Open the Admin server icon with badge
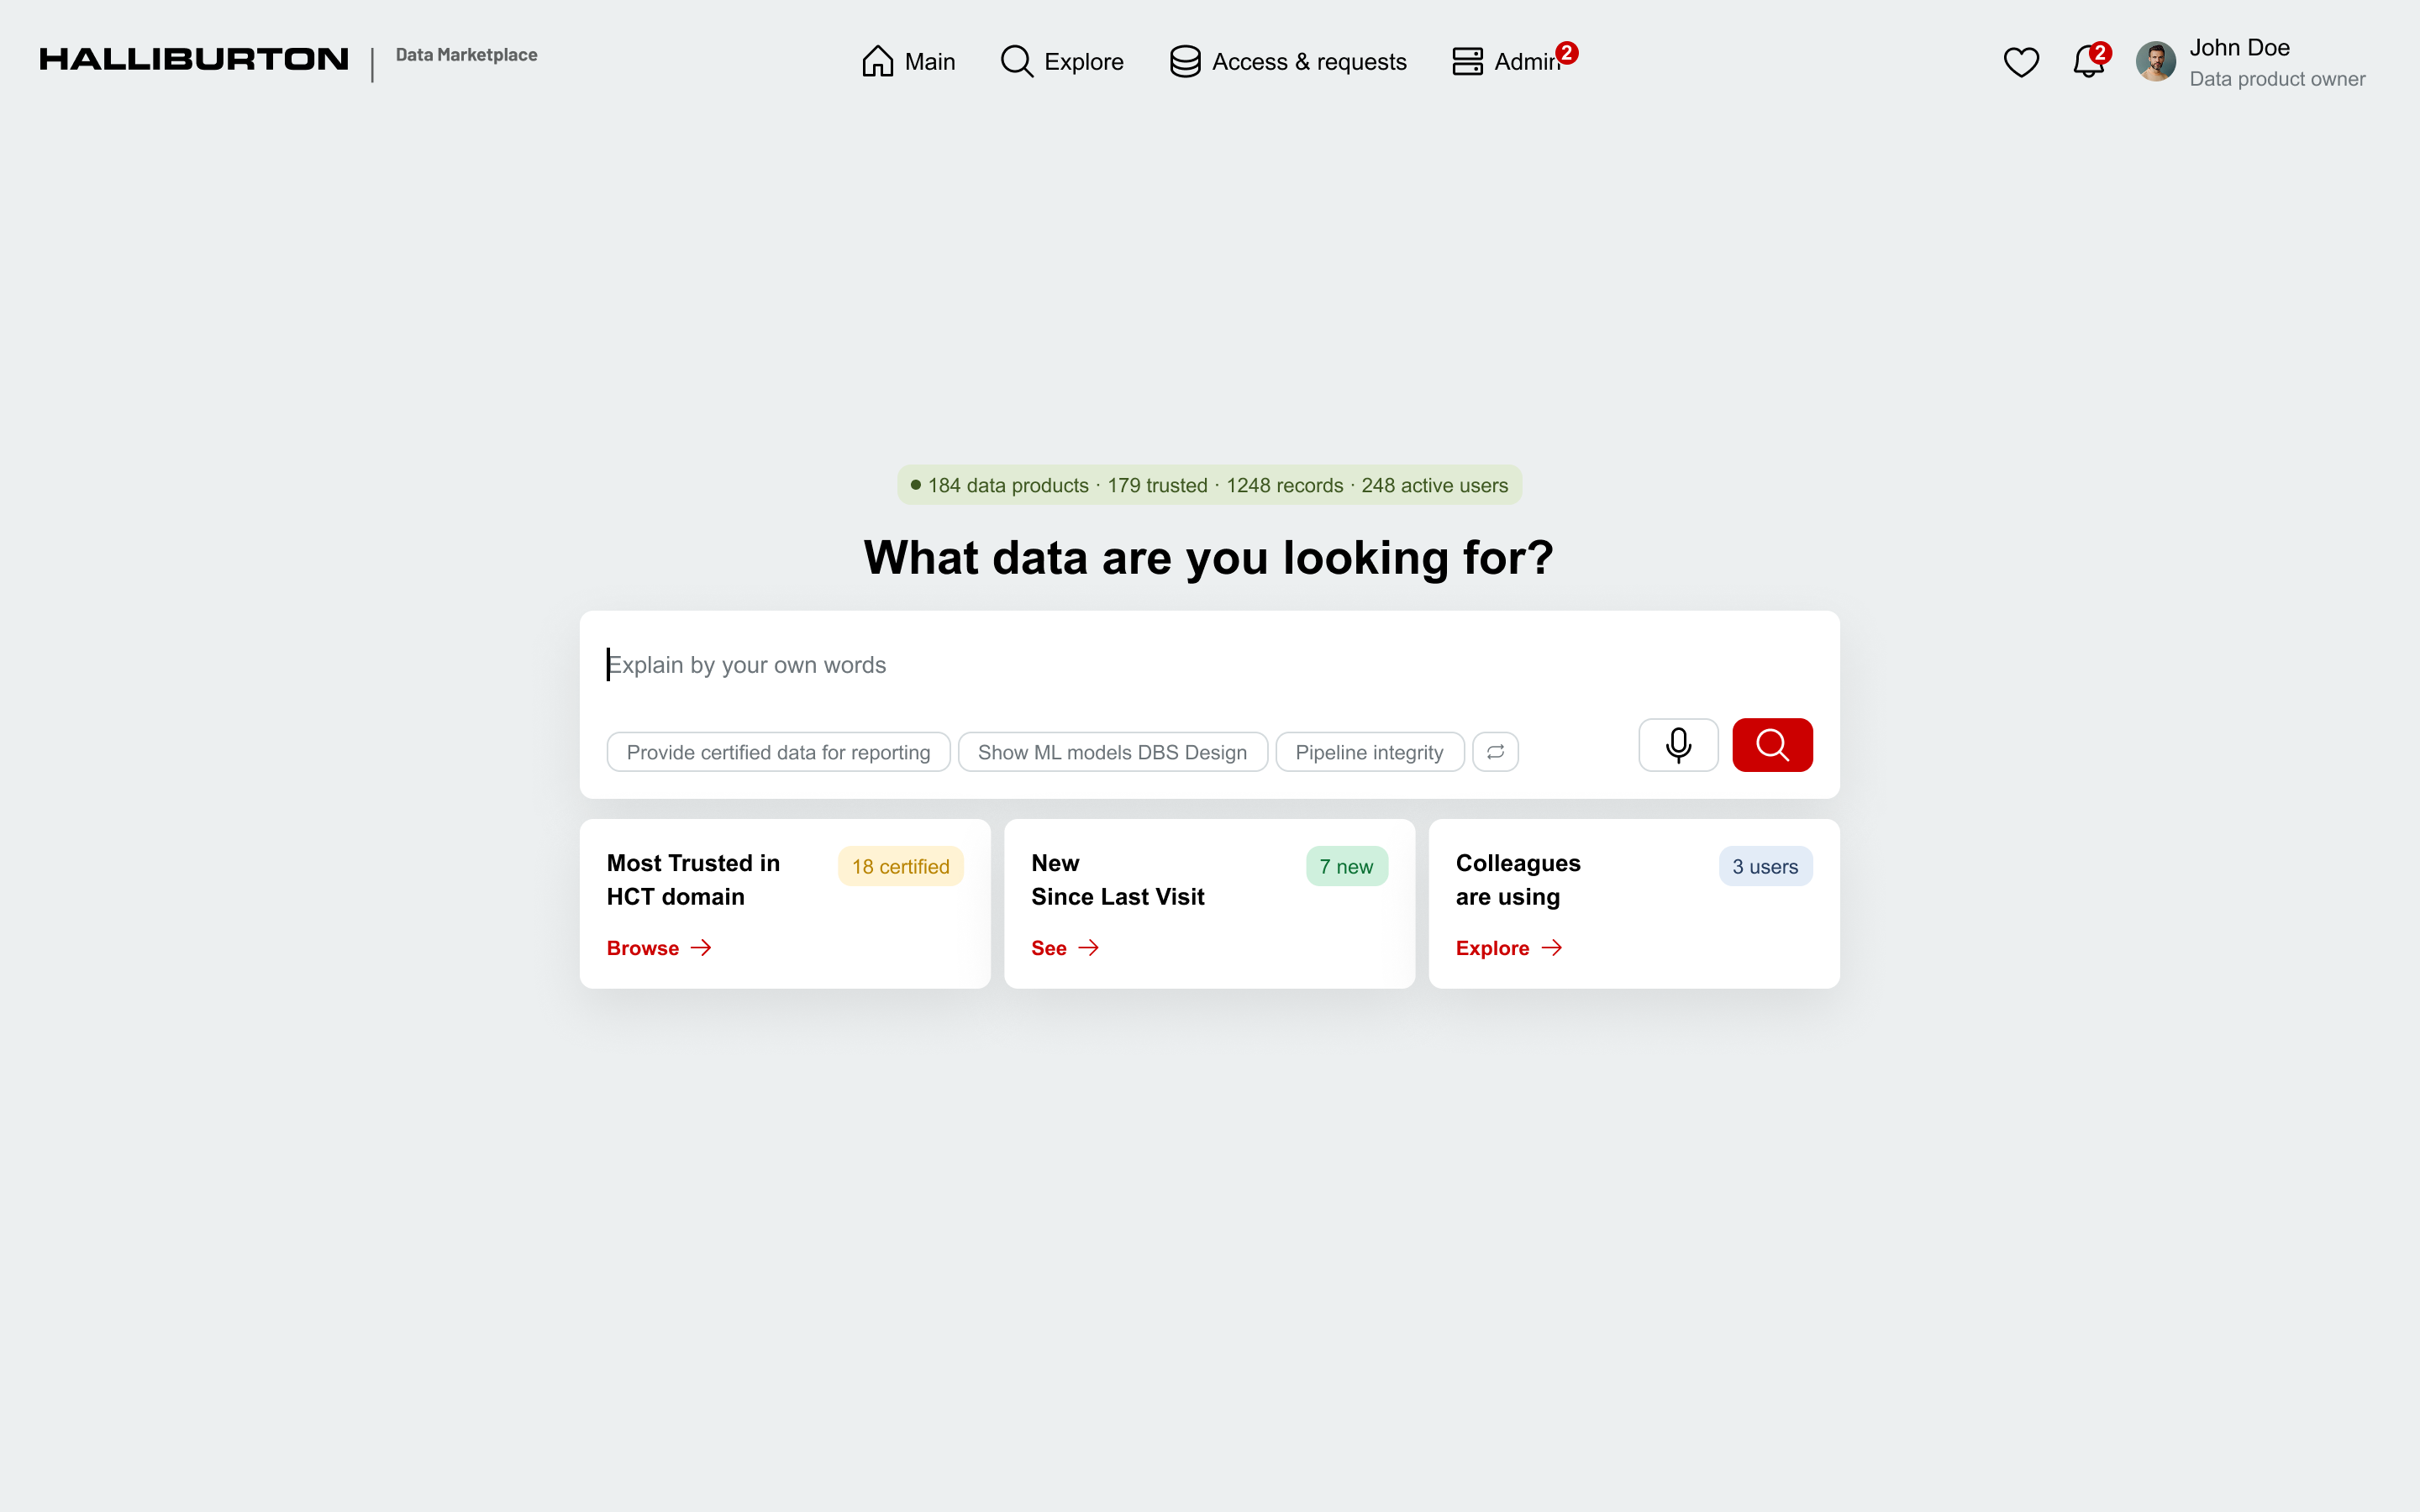 [x=1467, y=61]
